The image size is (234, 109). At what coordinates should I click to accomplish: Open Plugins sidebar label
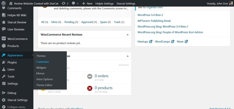coord(12,63)
